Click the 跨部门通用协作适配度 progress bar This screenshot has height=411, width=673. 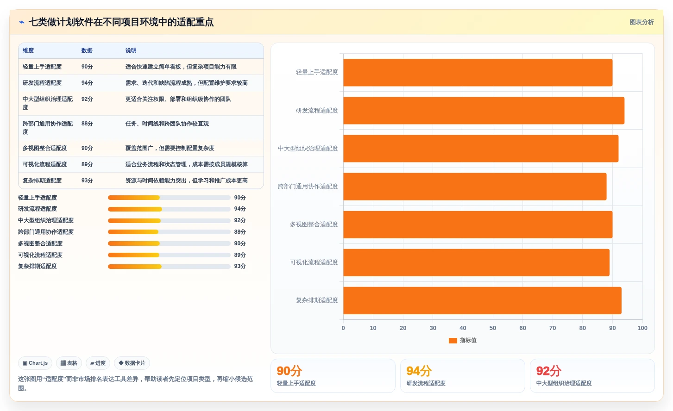tap(169, 232)
